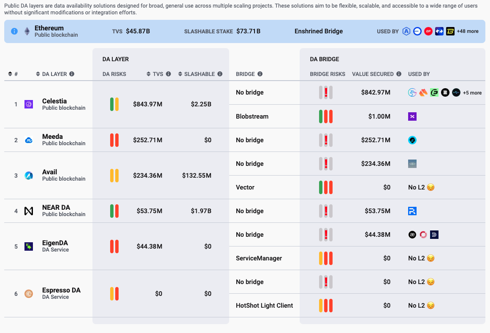The height and width of the screenshot is (333, 490).
Task: Click the Arbitrum icon in Ethereum banner
Action: 406,31
